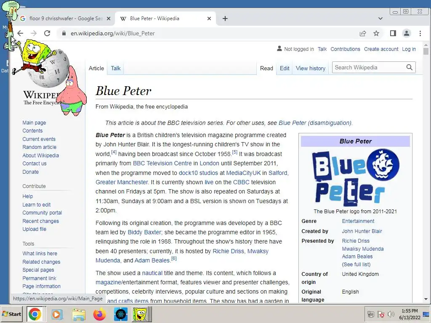The width and height of the screenshot is (431, 323).
Task: Click the Blue Peter logo image
Action: click(x=355, y=178)
